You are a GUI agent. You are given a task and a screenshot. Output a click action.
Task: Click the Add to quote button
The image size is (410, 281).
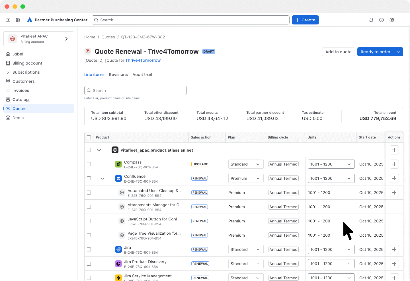point(339,52)
